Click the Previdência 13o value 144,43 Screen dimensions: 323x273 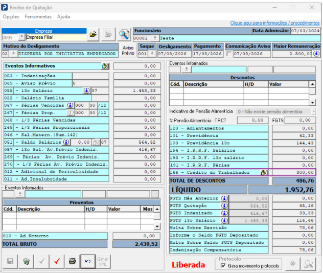click(294, 143)
